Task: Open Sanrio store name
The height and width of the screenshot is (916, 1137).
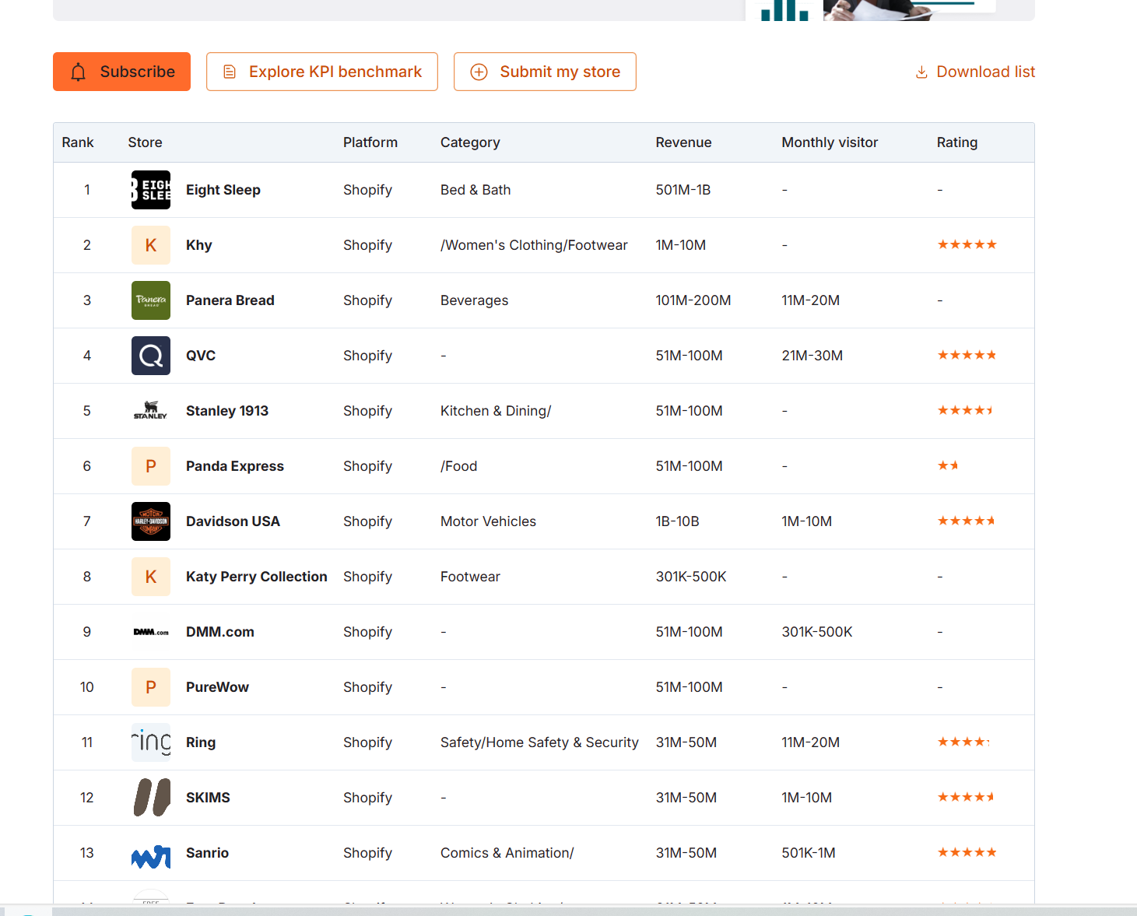Action: click(x=207, y=853)
